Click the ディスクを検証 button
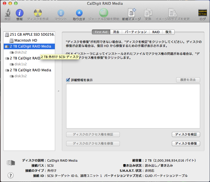210x182 pixels. [x=186, y=134]
